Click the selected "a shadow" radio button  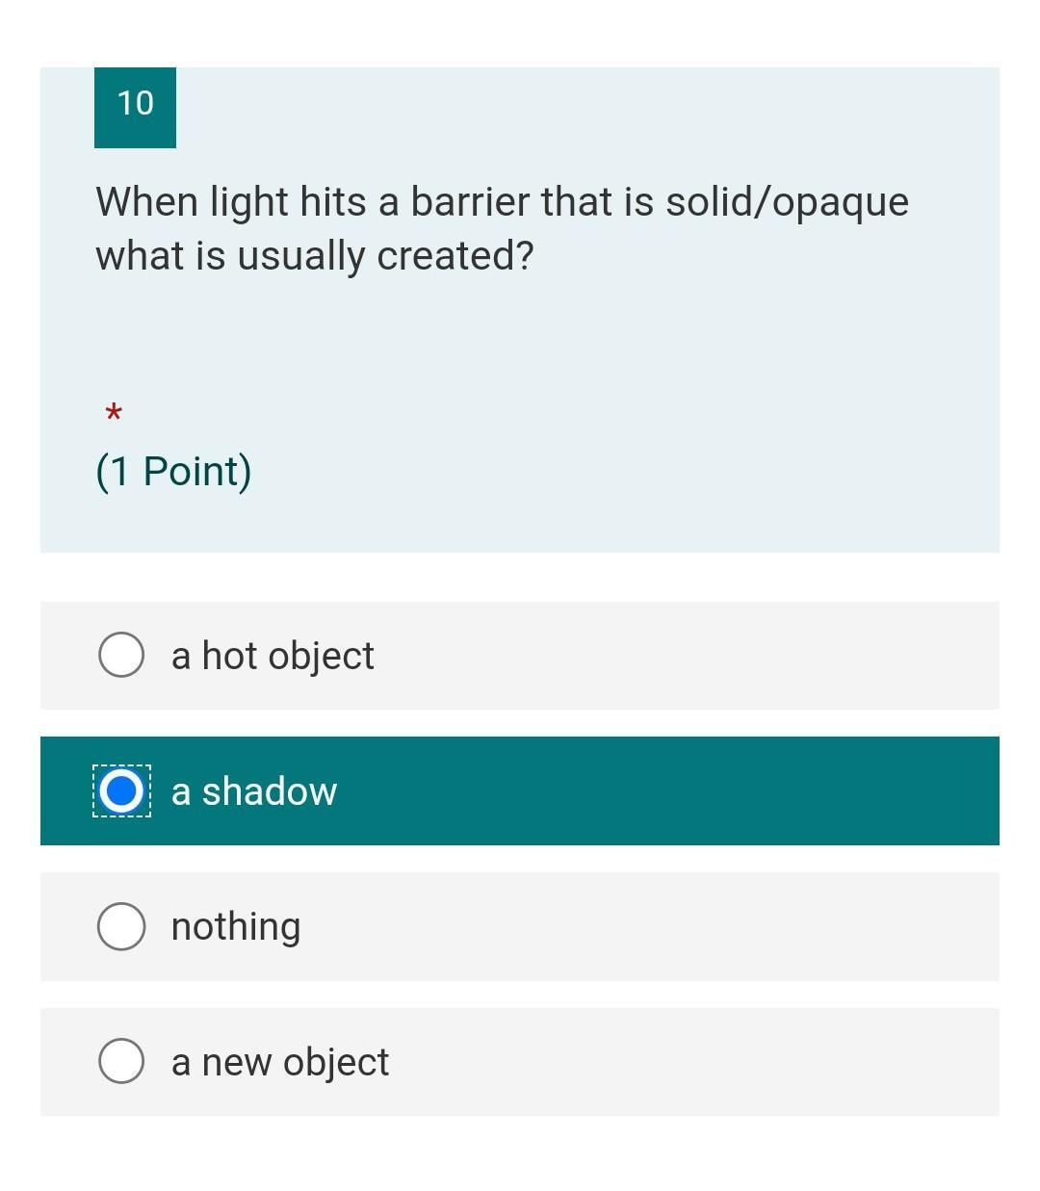click(121, 791)
